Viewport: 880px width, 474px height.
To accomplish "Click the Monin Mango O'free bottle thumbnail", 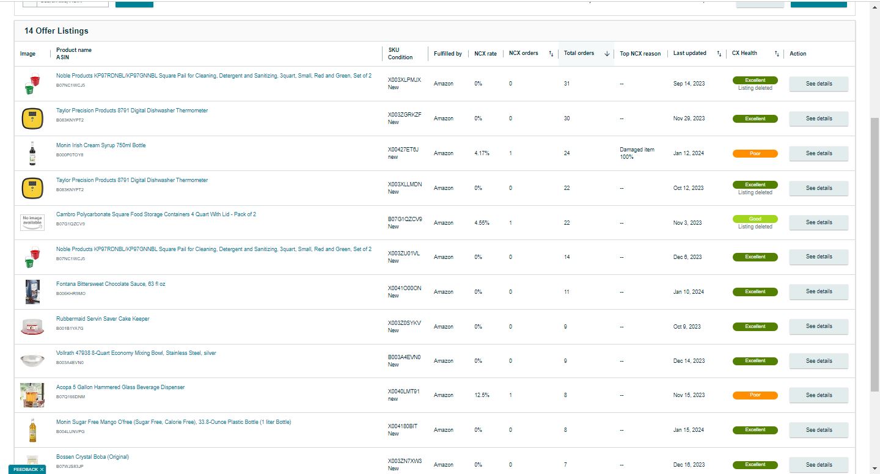I will coord(32,430).
